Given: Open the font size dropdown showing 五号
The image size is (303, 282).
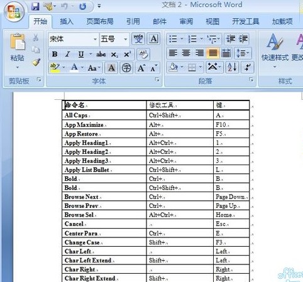Looking at the screenshot, I should pos(114,39).
